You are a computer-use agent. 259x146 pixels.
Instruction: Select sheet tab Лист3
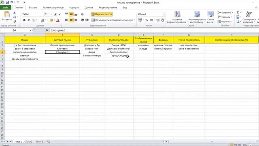pyautogui.click(x=40, y=142)
